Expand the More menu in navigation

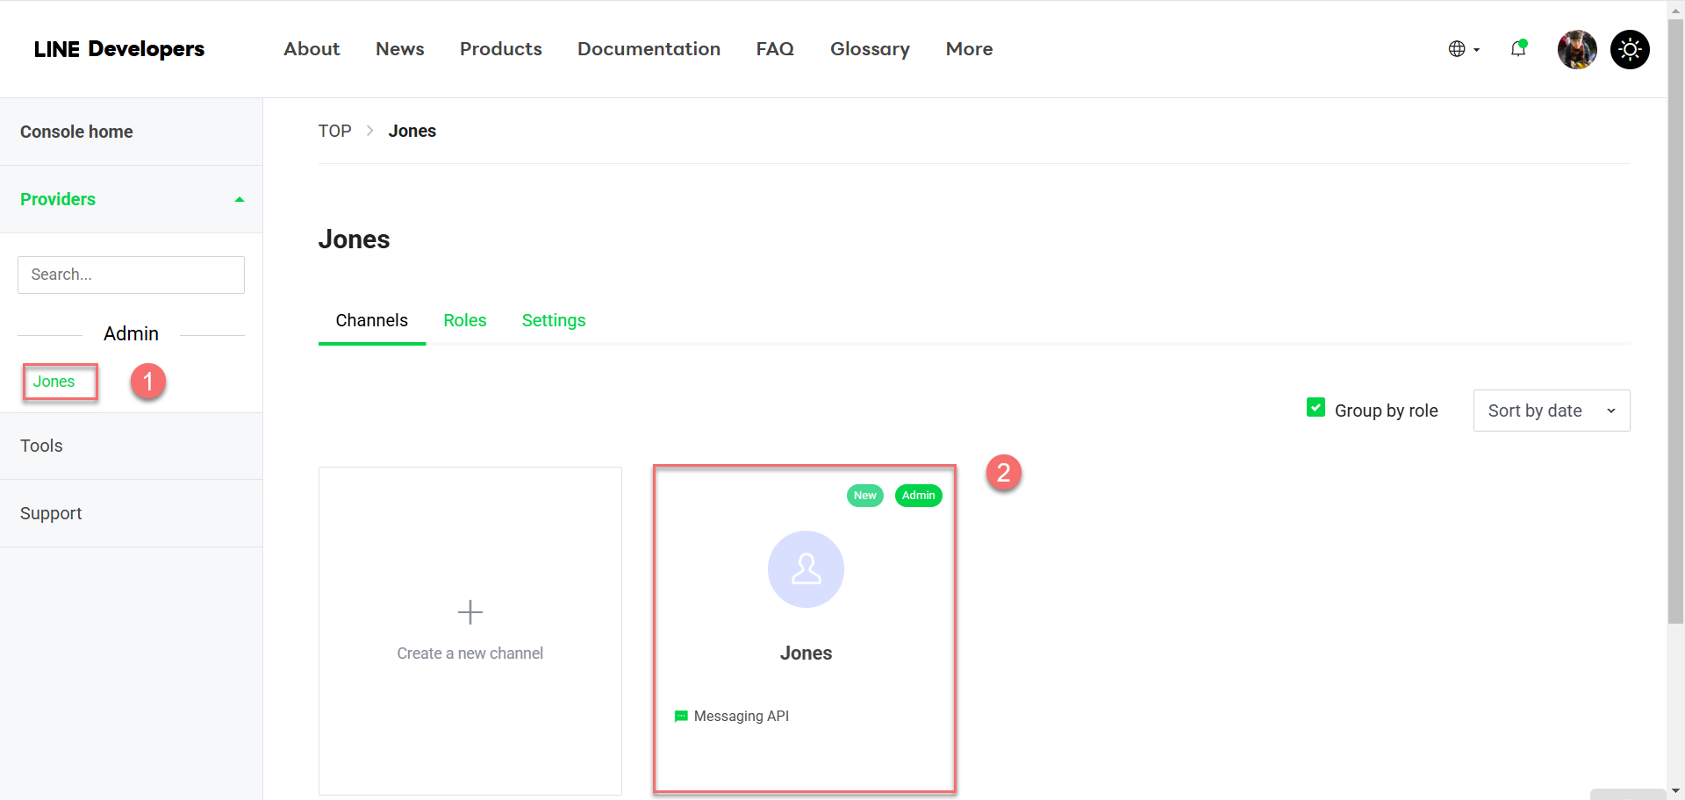pos(969,49)
